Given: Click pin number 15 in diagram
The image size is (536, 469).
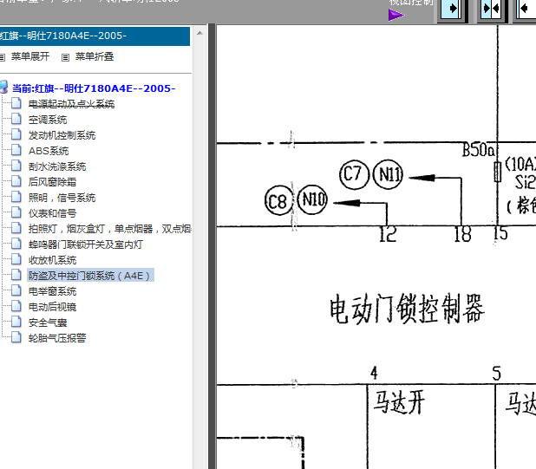Looking at the screenshot, I should 500,233.
